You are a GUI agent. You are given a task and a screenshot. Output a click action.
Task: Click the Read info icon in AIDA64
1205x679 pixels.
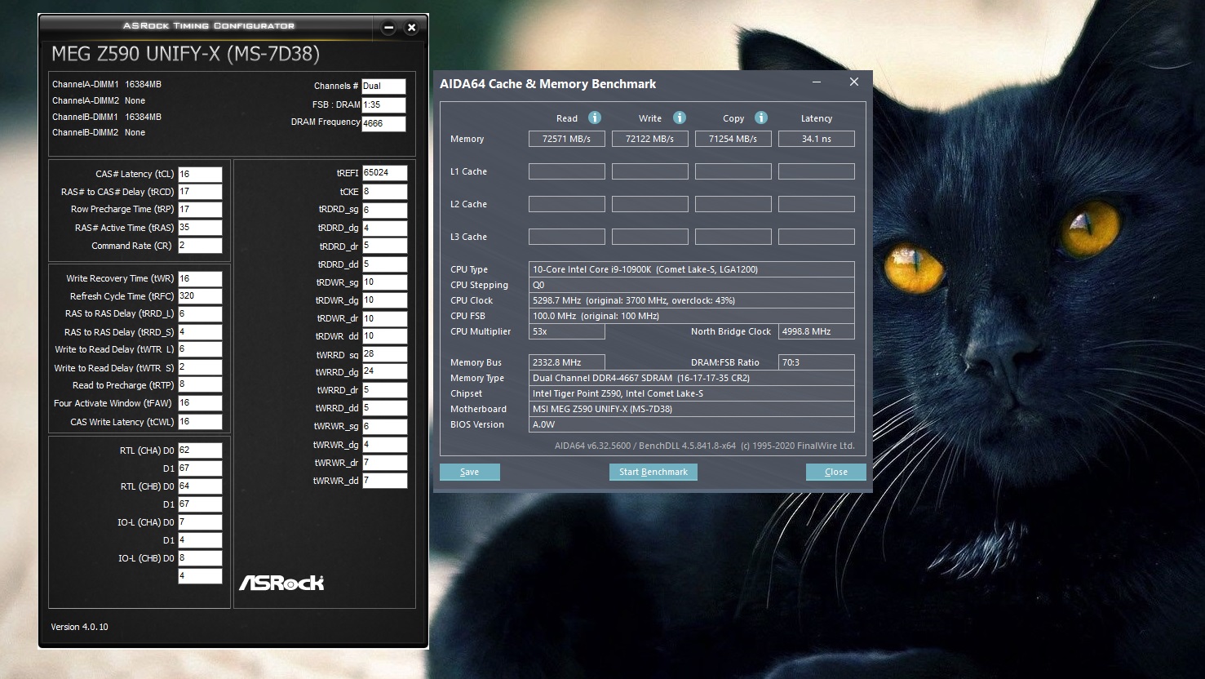[x=595, y=118]
